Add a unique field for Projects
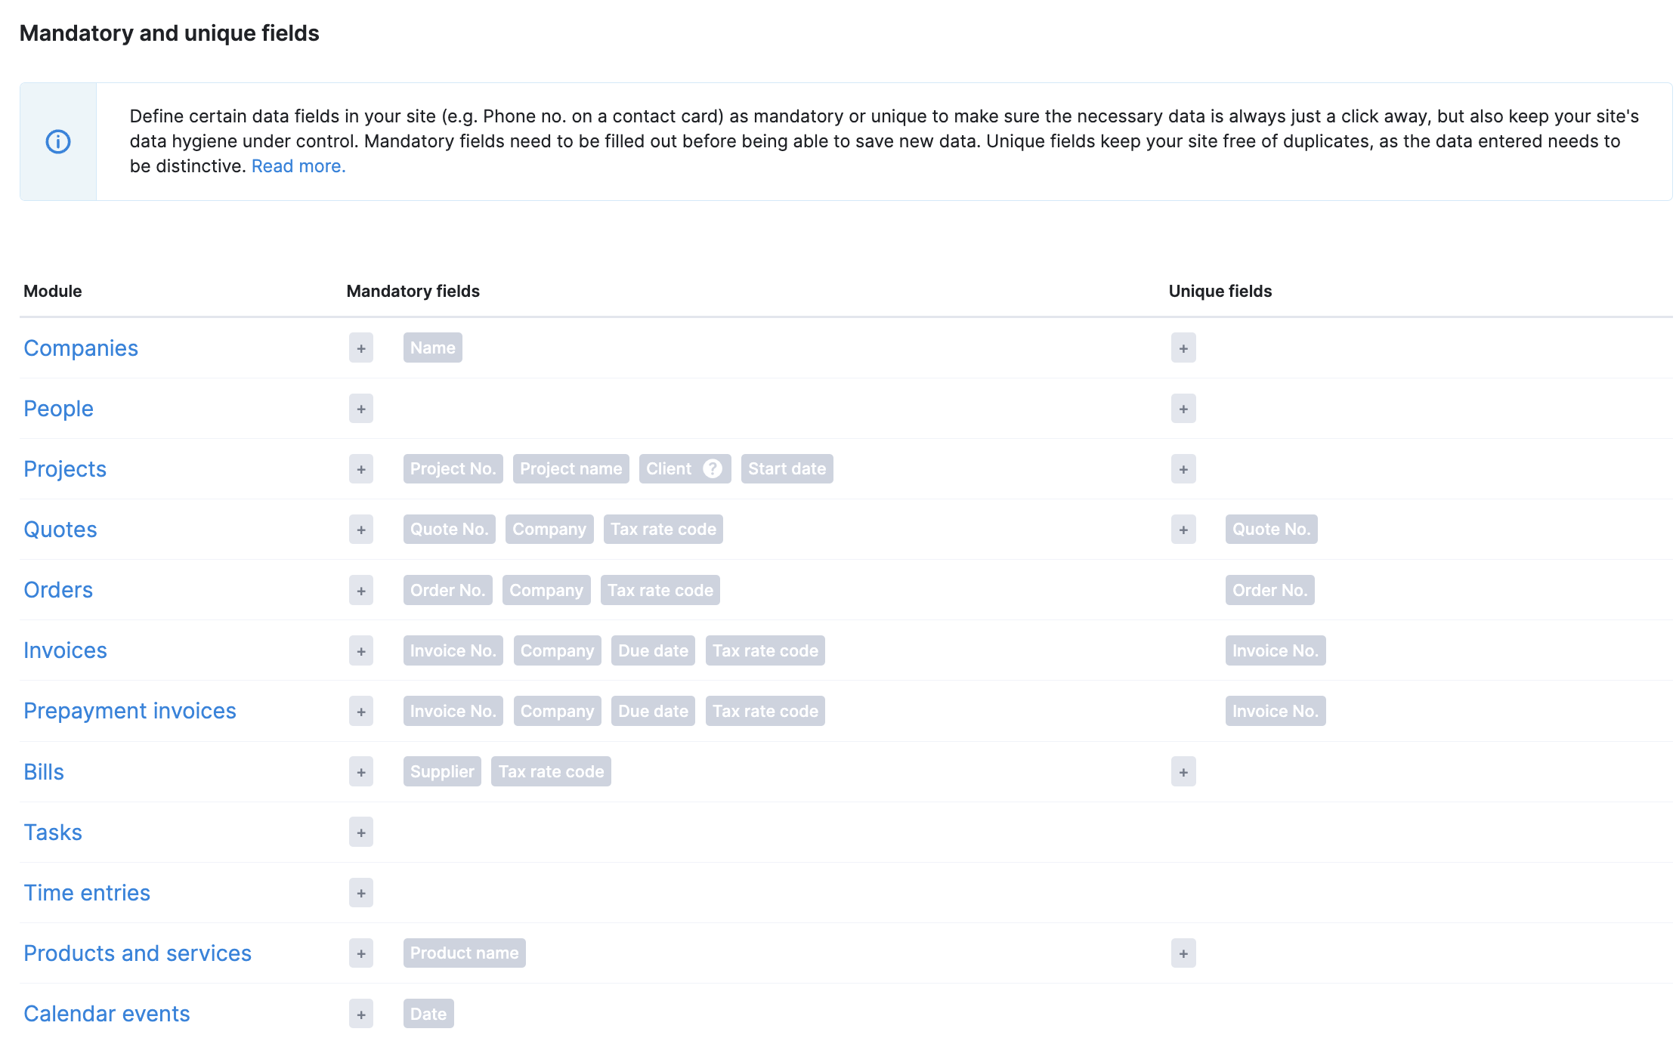The height and width of the screenshot is (1041, 1676). [1183, 469]
